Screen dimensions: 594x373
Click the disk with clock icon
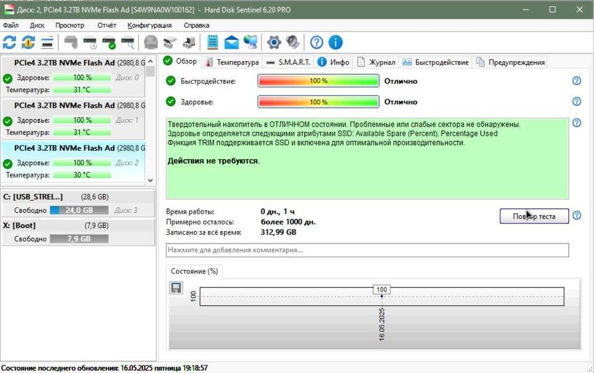coord(90,42)
